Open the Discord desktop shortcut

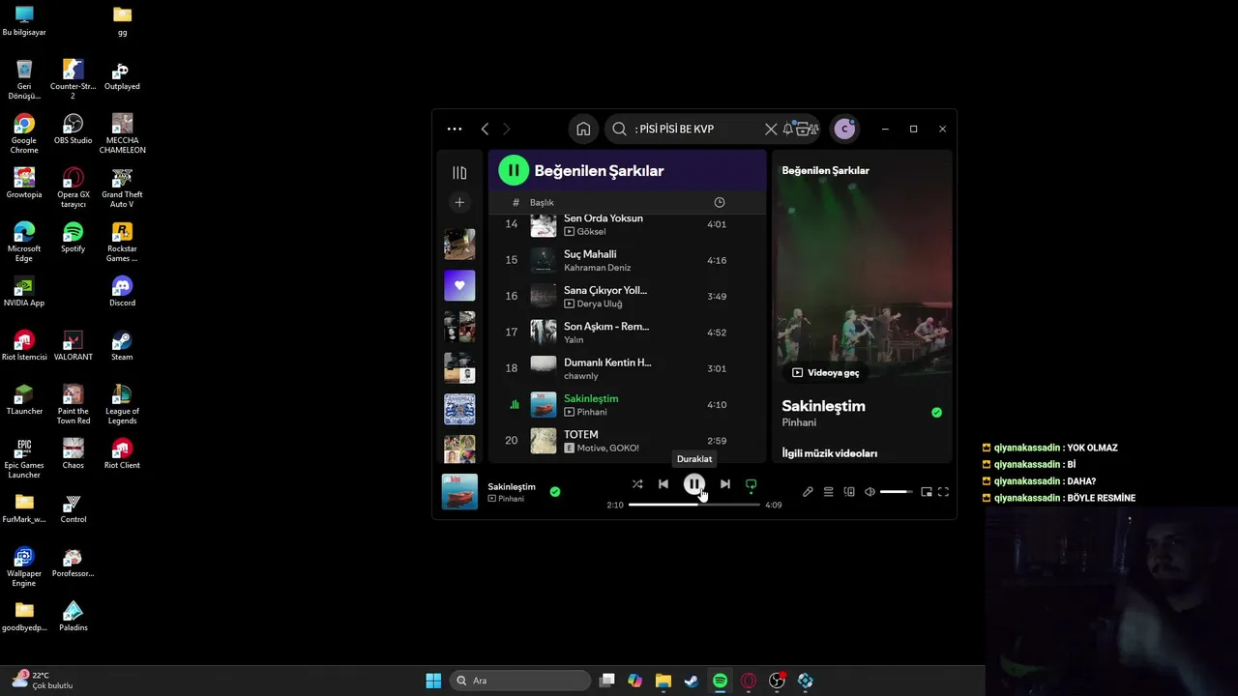122,292
